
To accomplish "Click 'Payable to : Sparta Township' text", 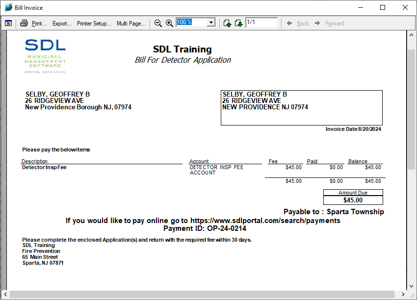I will click(x=334, y=212).
